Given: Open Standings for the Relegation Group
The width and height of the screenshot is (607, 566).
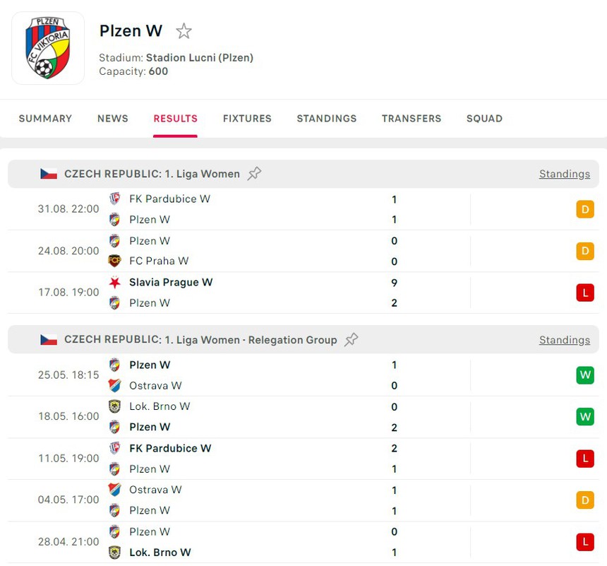Looking at the screenshot, I should pyautogui.click(x=564, y=339).
